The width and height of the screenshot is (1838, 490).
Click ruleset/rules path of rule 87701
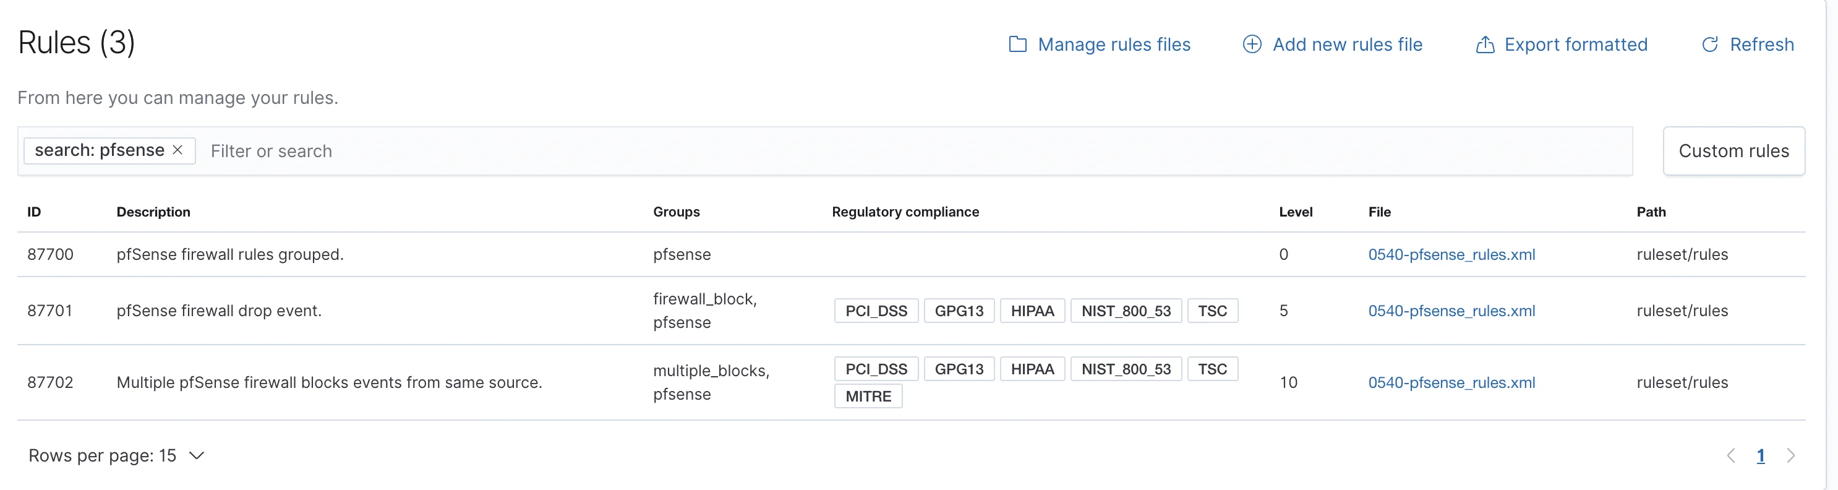(1682, 311)
